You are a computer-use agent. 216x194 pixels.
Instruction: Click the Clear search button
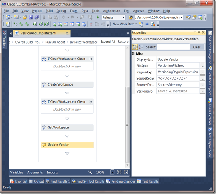click(197, 47)
